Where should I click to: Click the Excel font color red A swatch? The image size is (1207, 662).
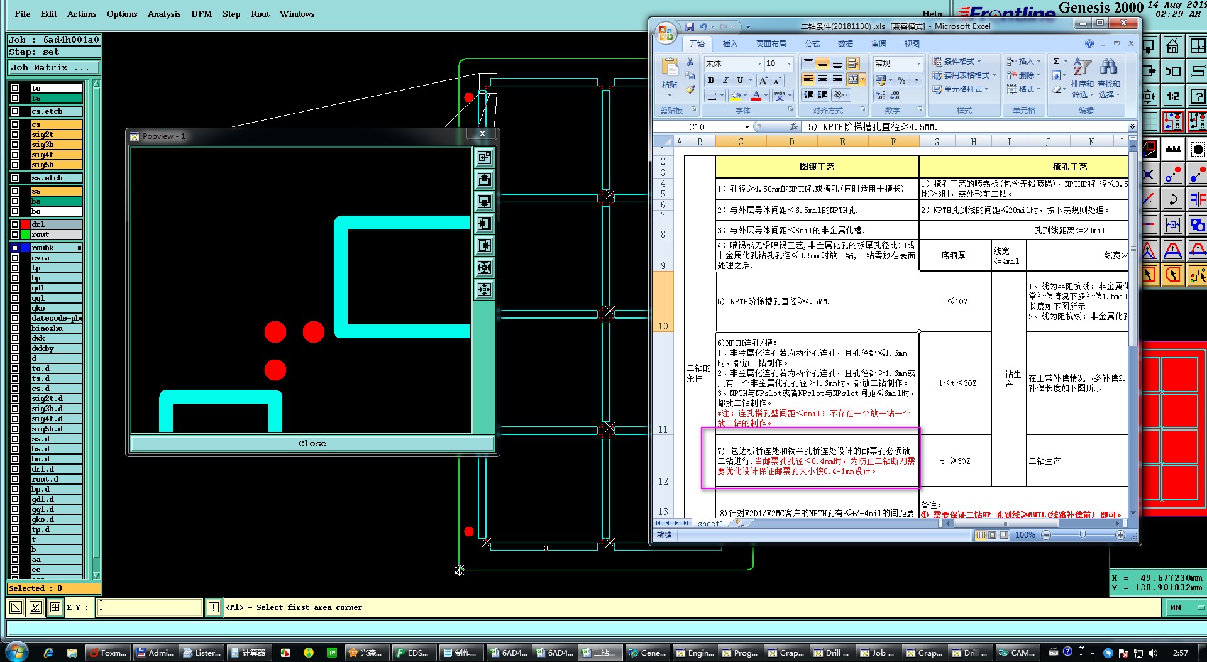coord(756,96)
